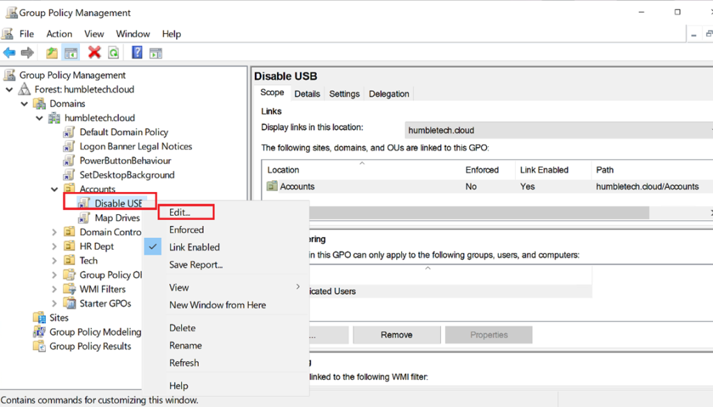
Task: Choose Rename in context menu
Action: [226, 346]
